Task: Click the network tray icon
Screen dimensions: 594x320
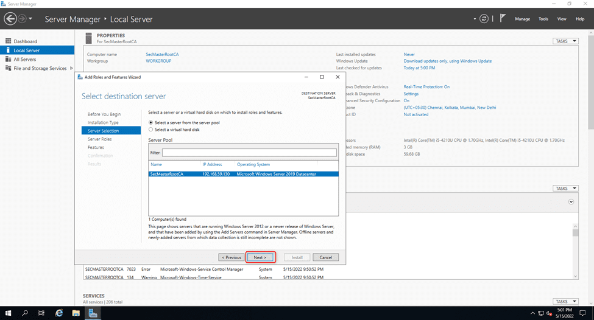Action: 541,313
